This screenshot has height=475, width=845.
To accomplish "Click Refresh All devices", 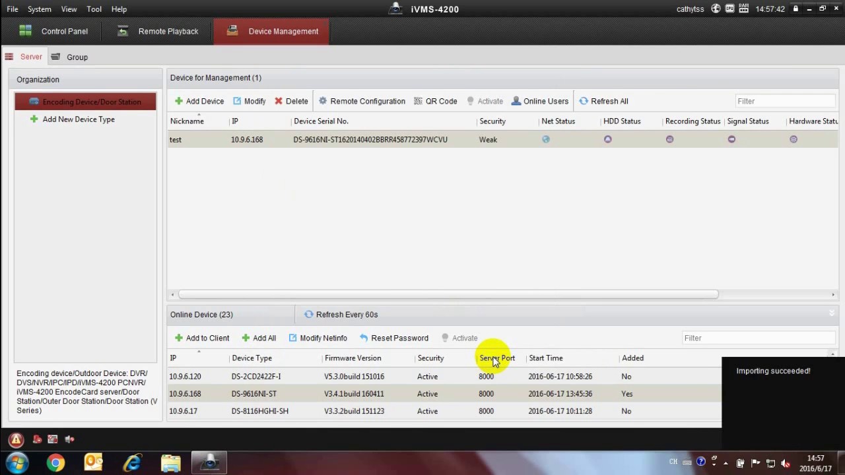I will click(x=603, y=101).
